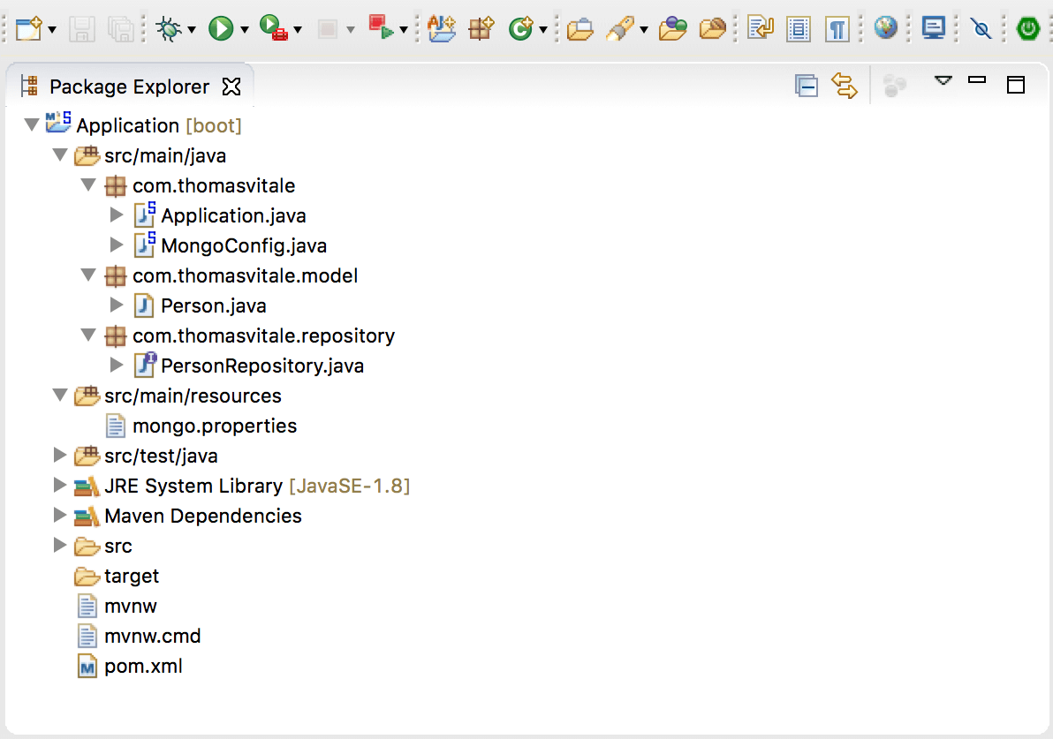The width and height of the screenshot is (1053, 739).
Task: Expand the Maven Dependencies node
Action: pyautogui.click(x=60, y=515)
